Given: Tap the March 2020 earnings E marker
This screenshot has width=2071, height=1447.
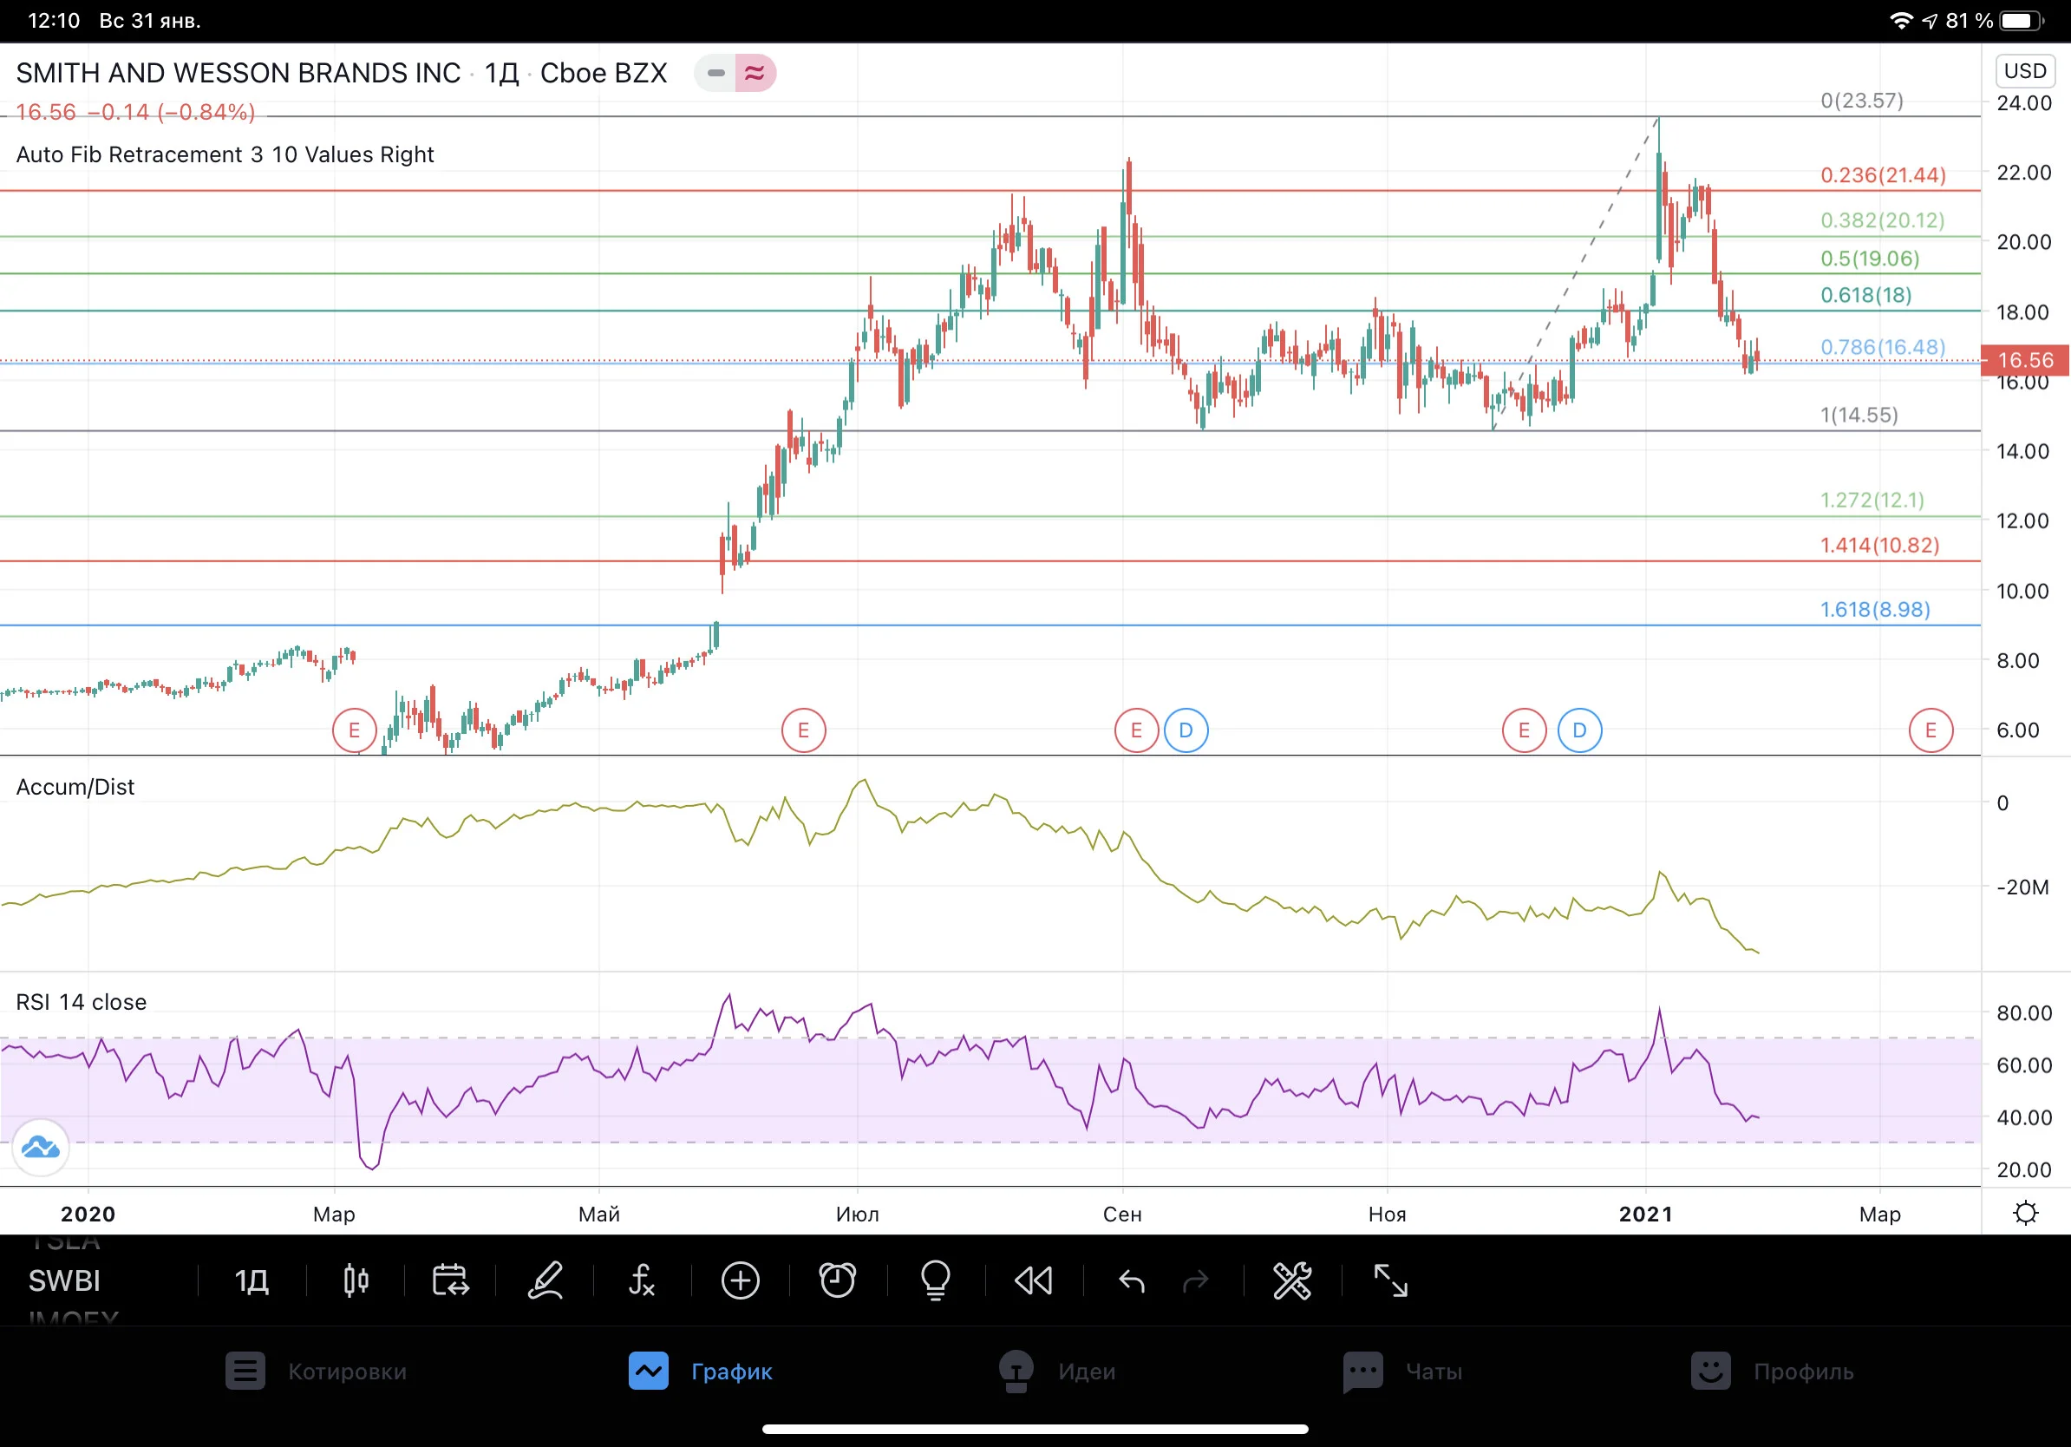Looking at the screenshot, I should (354, 730).
